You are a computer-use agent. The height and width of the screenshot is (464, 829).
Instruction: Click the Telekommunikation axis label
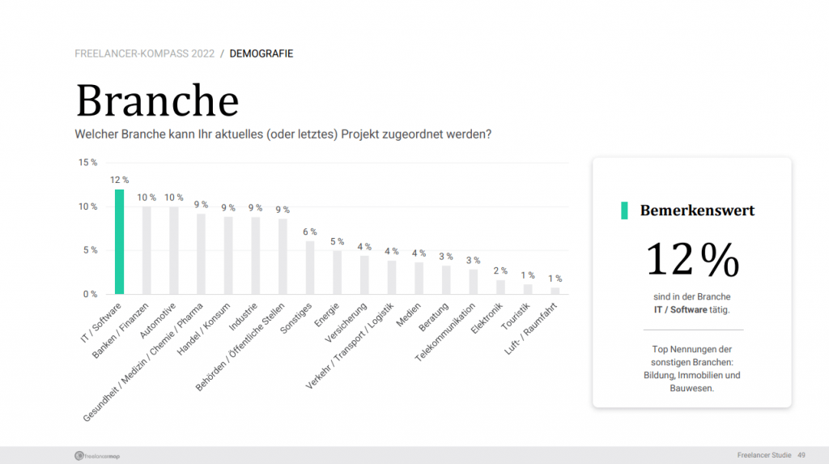(x=445, y=332)
